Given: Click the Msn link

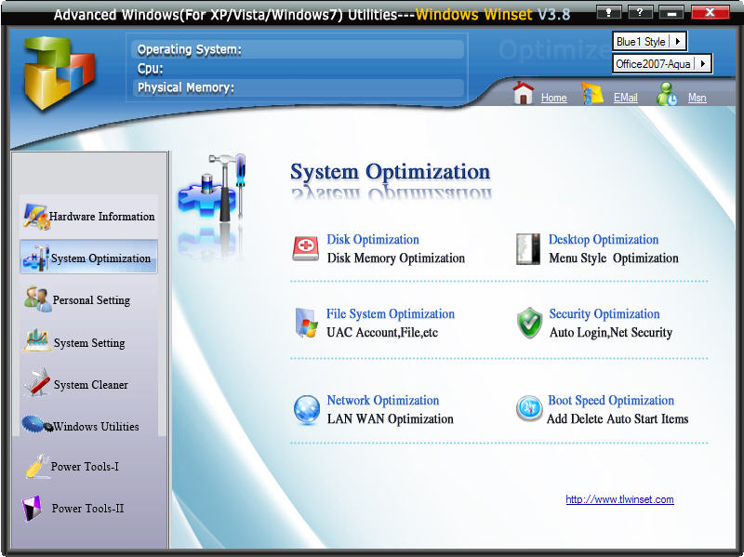Looking at the screenshot, I should [697, 98].
